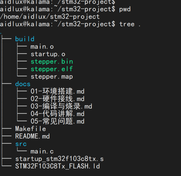Click the /home/aidlux/stm32-project path output
181x176 pixels.
pyautogui.click(x=50, y=17)
